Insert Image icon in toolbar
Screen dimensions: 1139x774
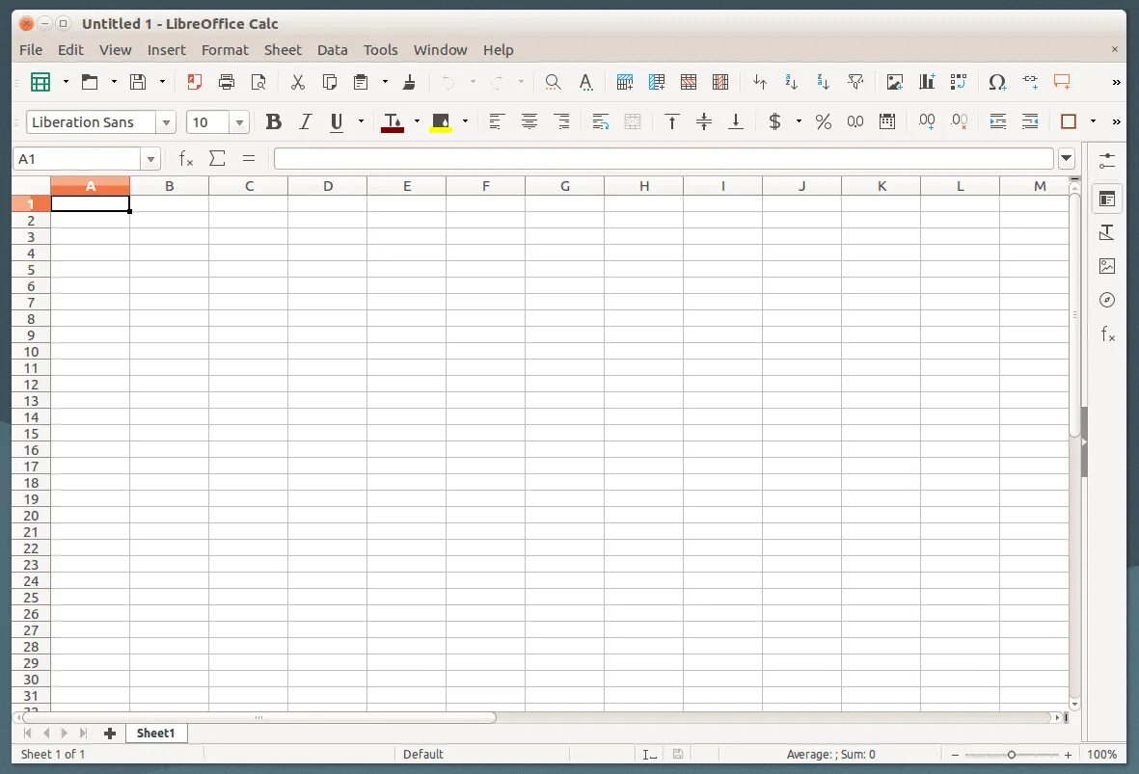pos(895,82)
